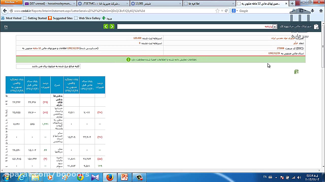Open Paint from the taskbar

pyautogui.click(x=65, y=177)
